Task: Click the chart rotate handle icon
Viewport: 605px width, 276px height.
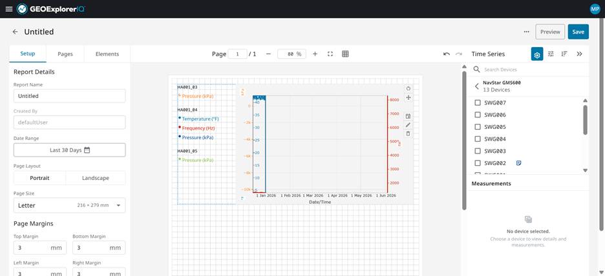Action: click(x=409, y=88)
